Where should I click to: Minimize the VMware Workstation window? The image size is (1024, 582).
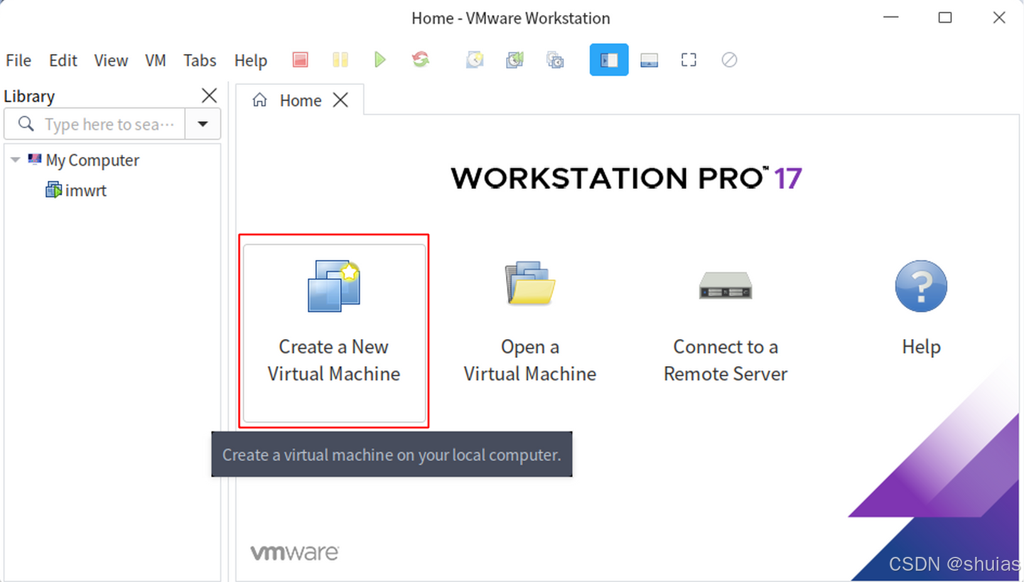click(x=891, y=17)
